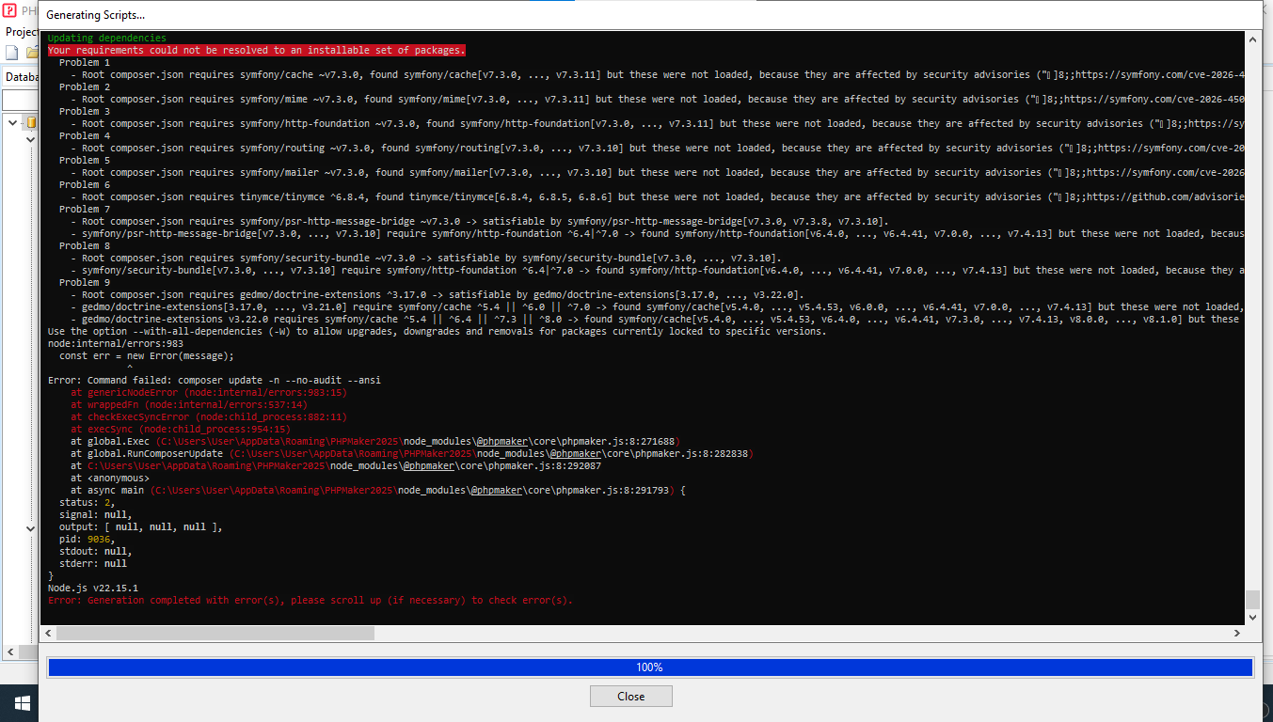The image size is (1273, 722).
Task: Click left arrow of database panel scrollbar
Action: (10, 651)
